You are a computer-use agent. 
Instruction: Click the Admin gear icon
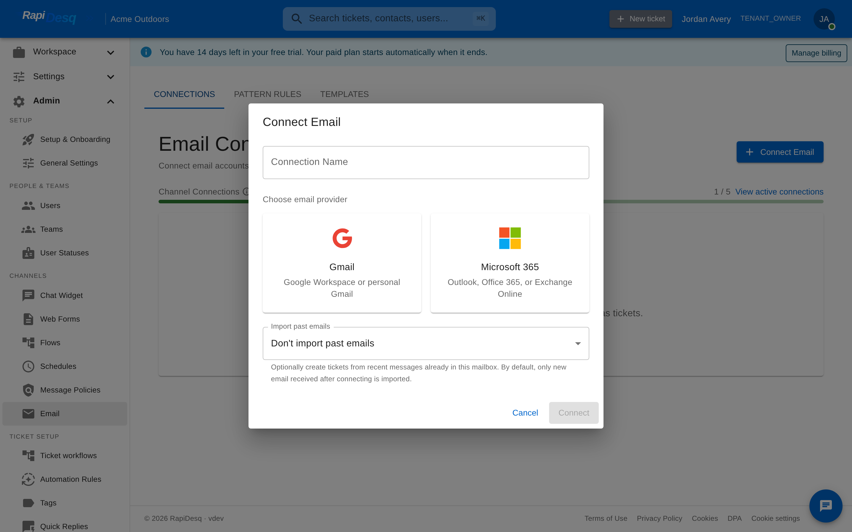[19, 101]
